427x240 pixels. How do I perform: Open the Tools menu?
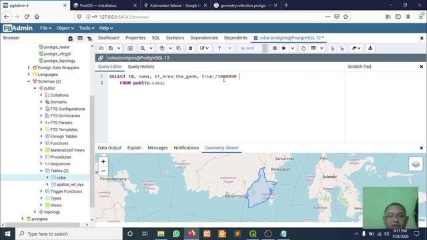87,28
